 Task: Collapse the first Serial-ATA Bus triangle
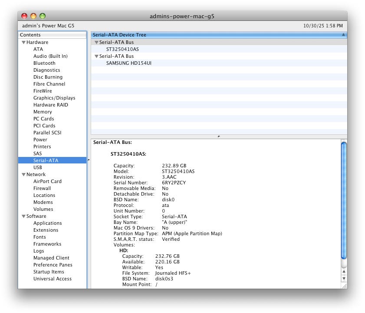click(x=96, y=43)
